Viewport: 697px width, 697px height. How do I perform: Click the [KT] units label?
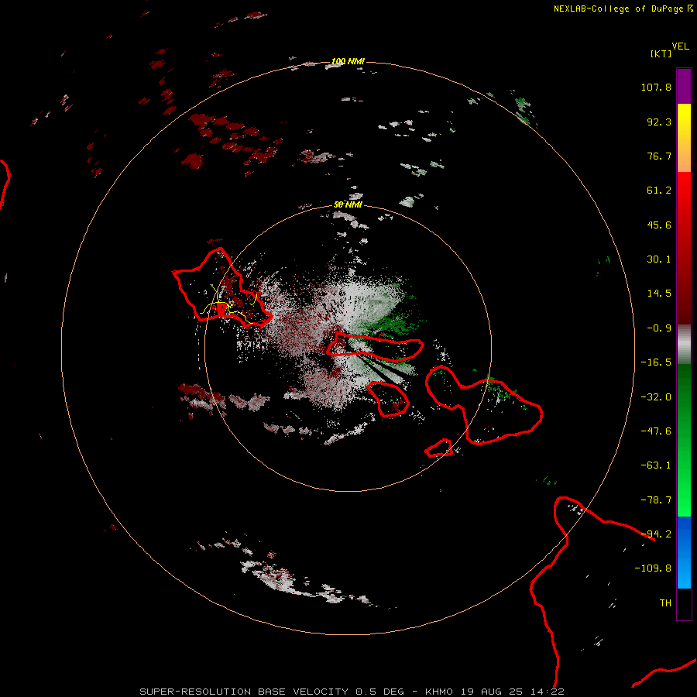[x=661, y=53]
